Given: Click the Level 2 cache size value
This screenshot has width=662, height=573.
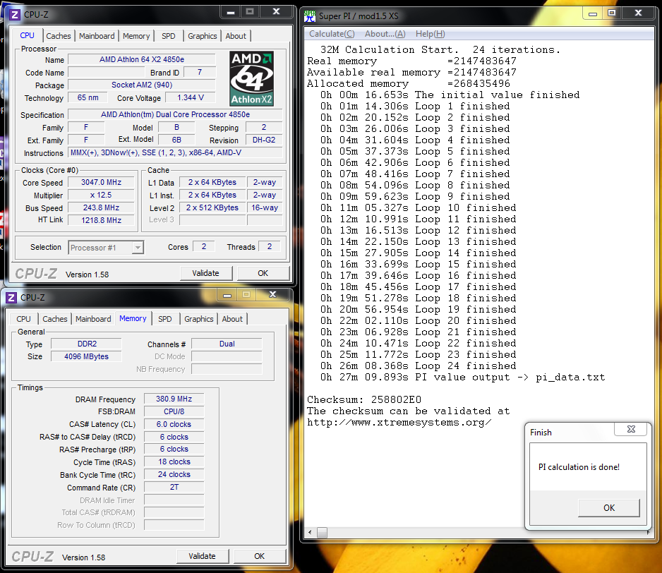Looking at the screenshot, I should (x=212, y=207).
